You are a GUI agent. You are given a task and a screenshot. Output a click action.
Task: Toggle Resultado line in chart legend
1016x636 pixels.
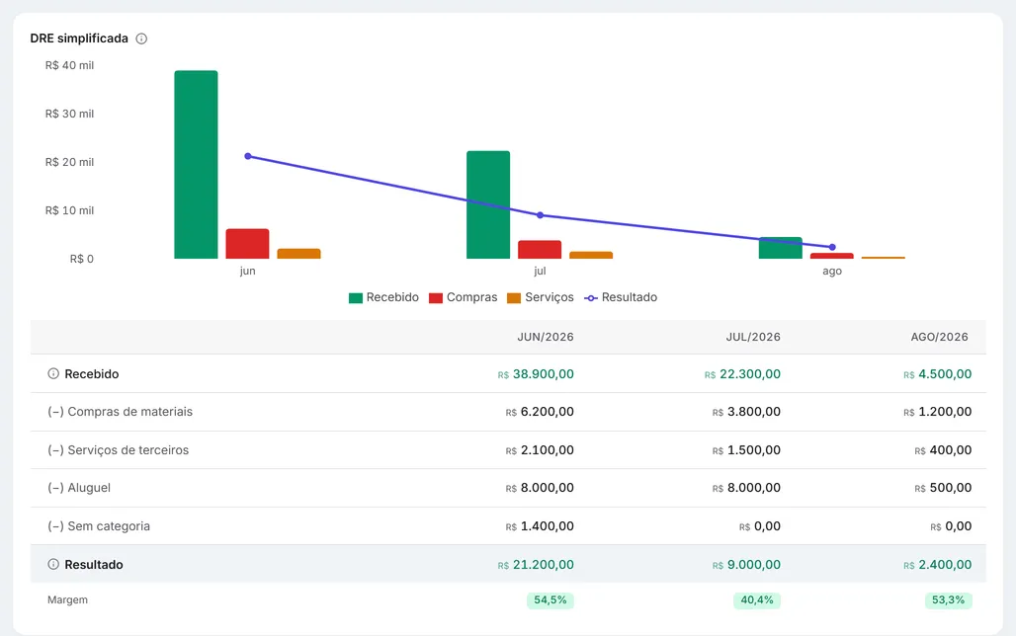(621, 297)
